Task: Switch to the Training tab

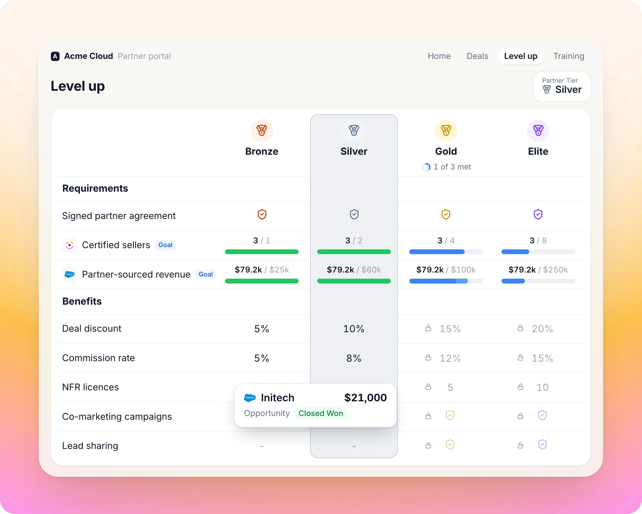Action: click(568, 56)
